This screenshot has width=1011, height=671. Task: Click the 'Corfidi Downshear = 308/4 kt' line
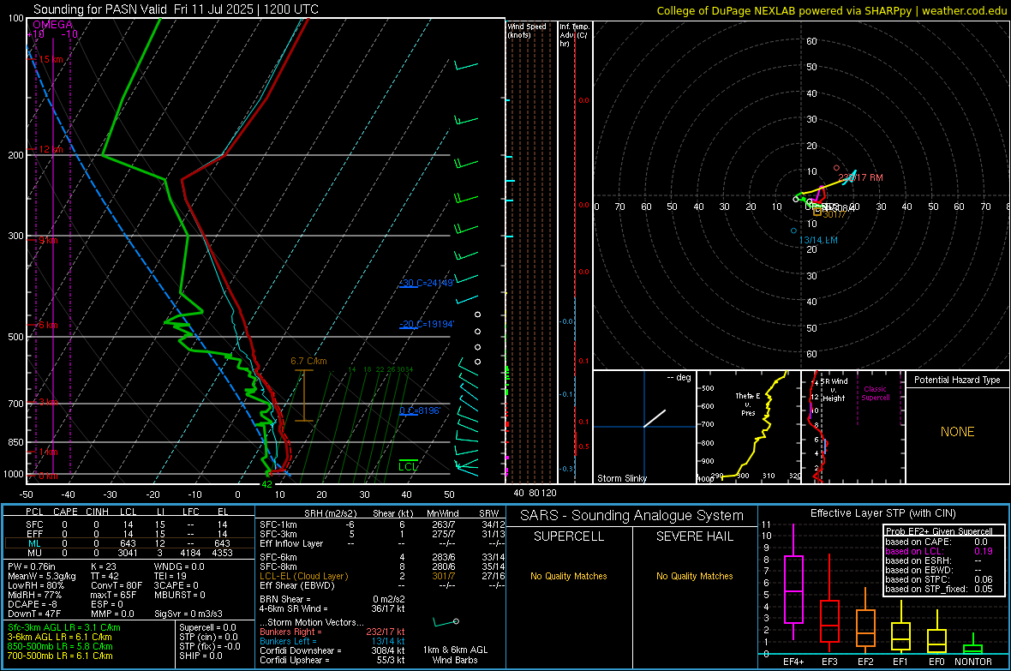pos(332,650)
